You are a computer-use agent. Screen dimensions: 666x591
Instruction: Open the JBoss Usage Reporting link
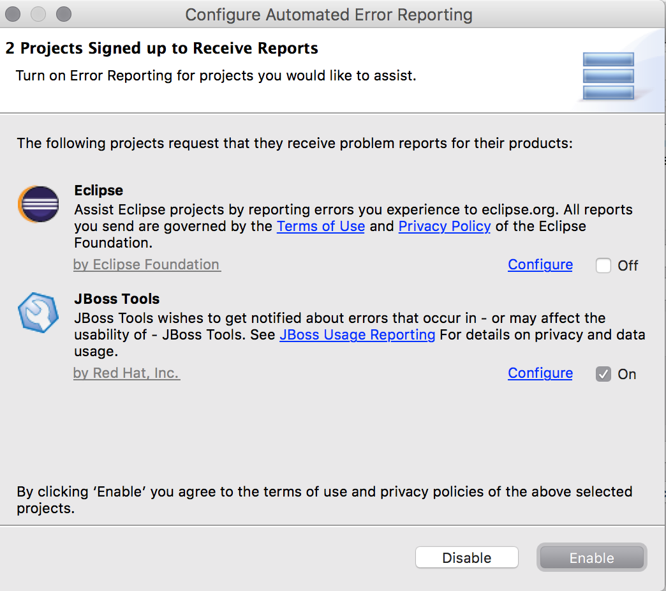click(357, 335)
